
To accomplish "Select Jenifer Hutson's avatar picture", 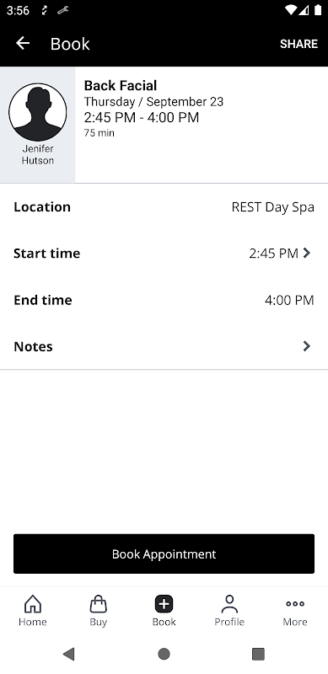I will [x=38, y=112].
